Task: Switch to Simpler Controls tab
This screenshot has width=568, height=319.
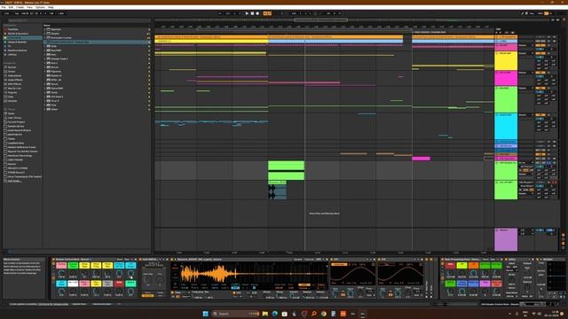Action: (x=309, y=260)
